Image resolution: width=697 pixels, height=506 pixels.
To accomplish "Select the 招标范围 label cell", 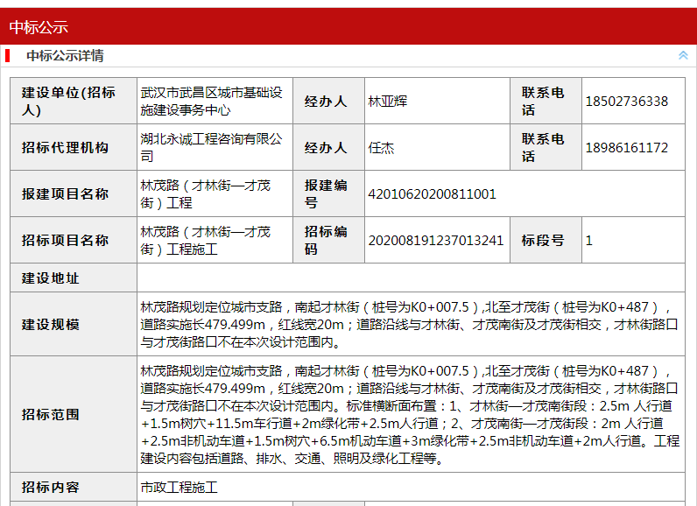I will pyautogui.click(x=74, y=414).
